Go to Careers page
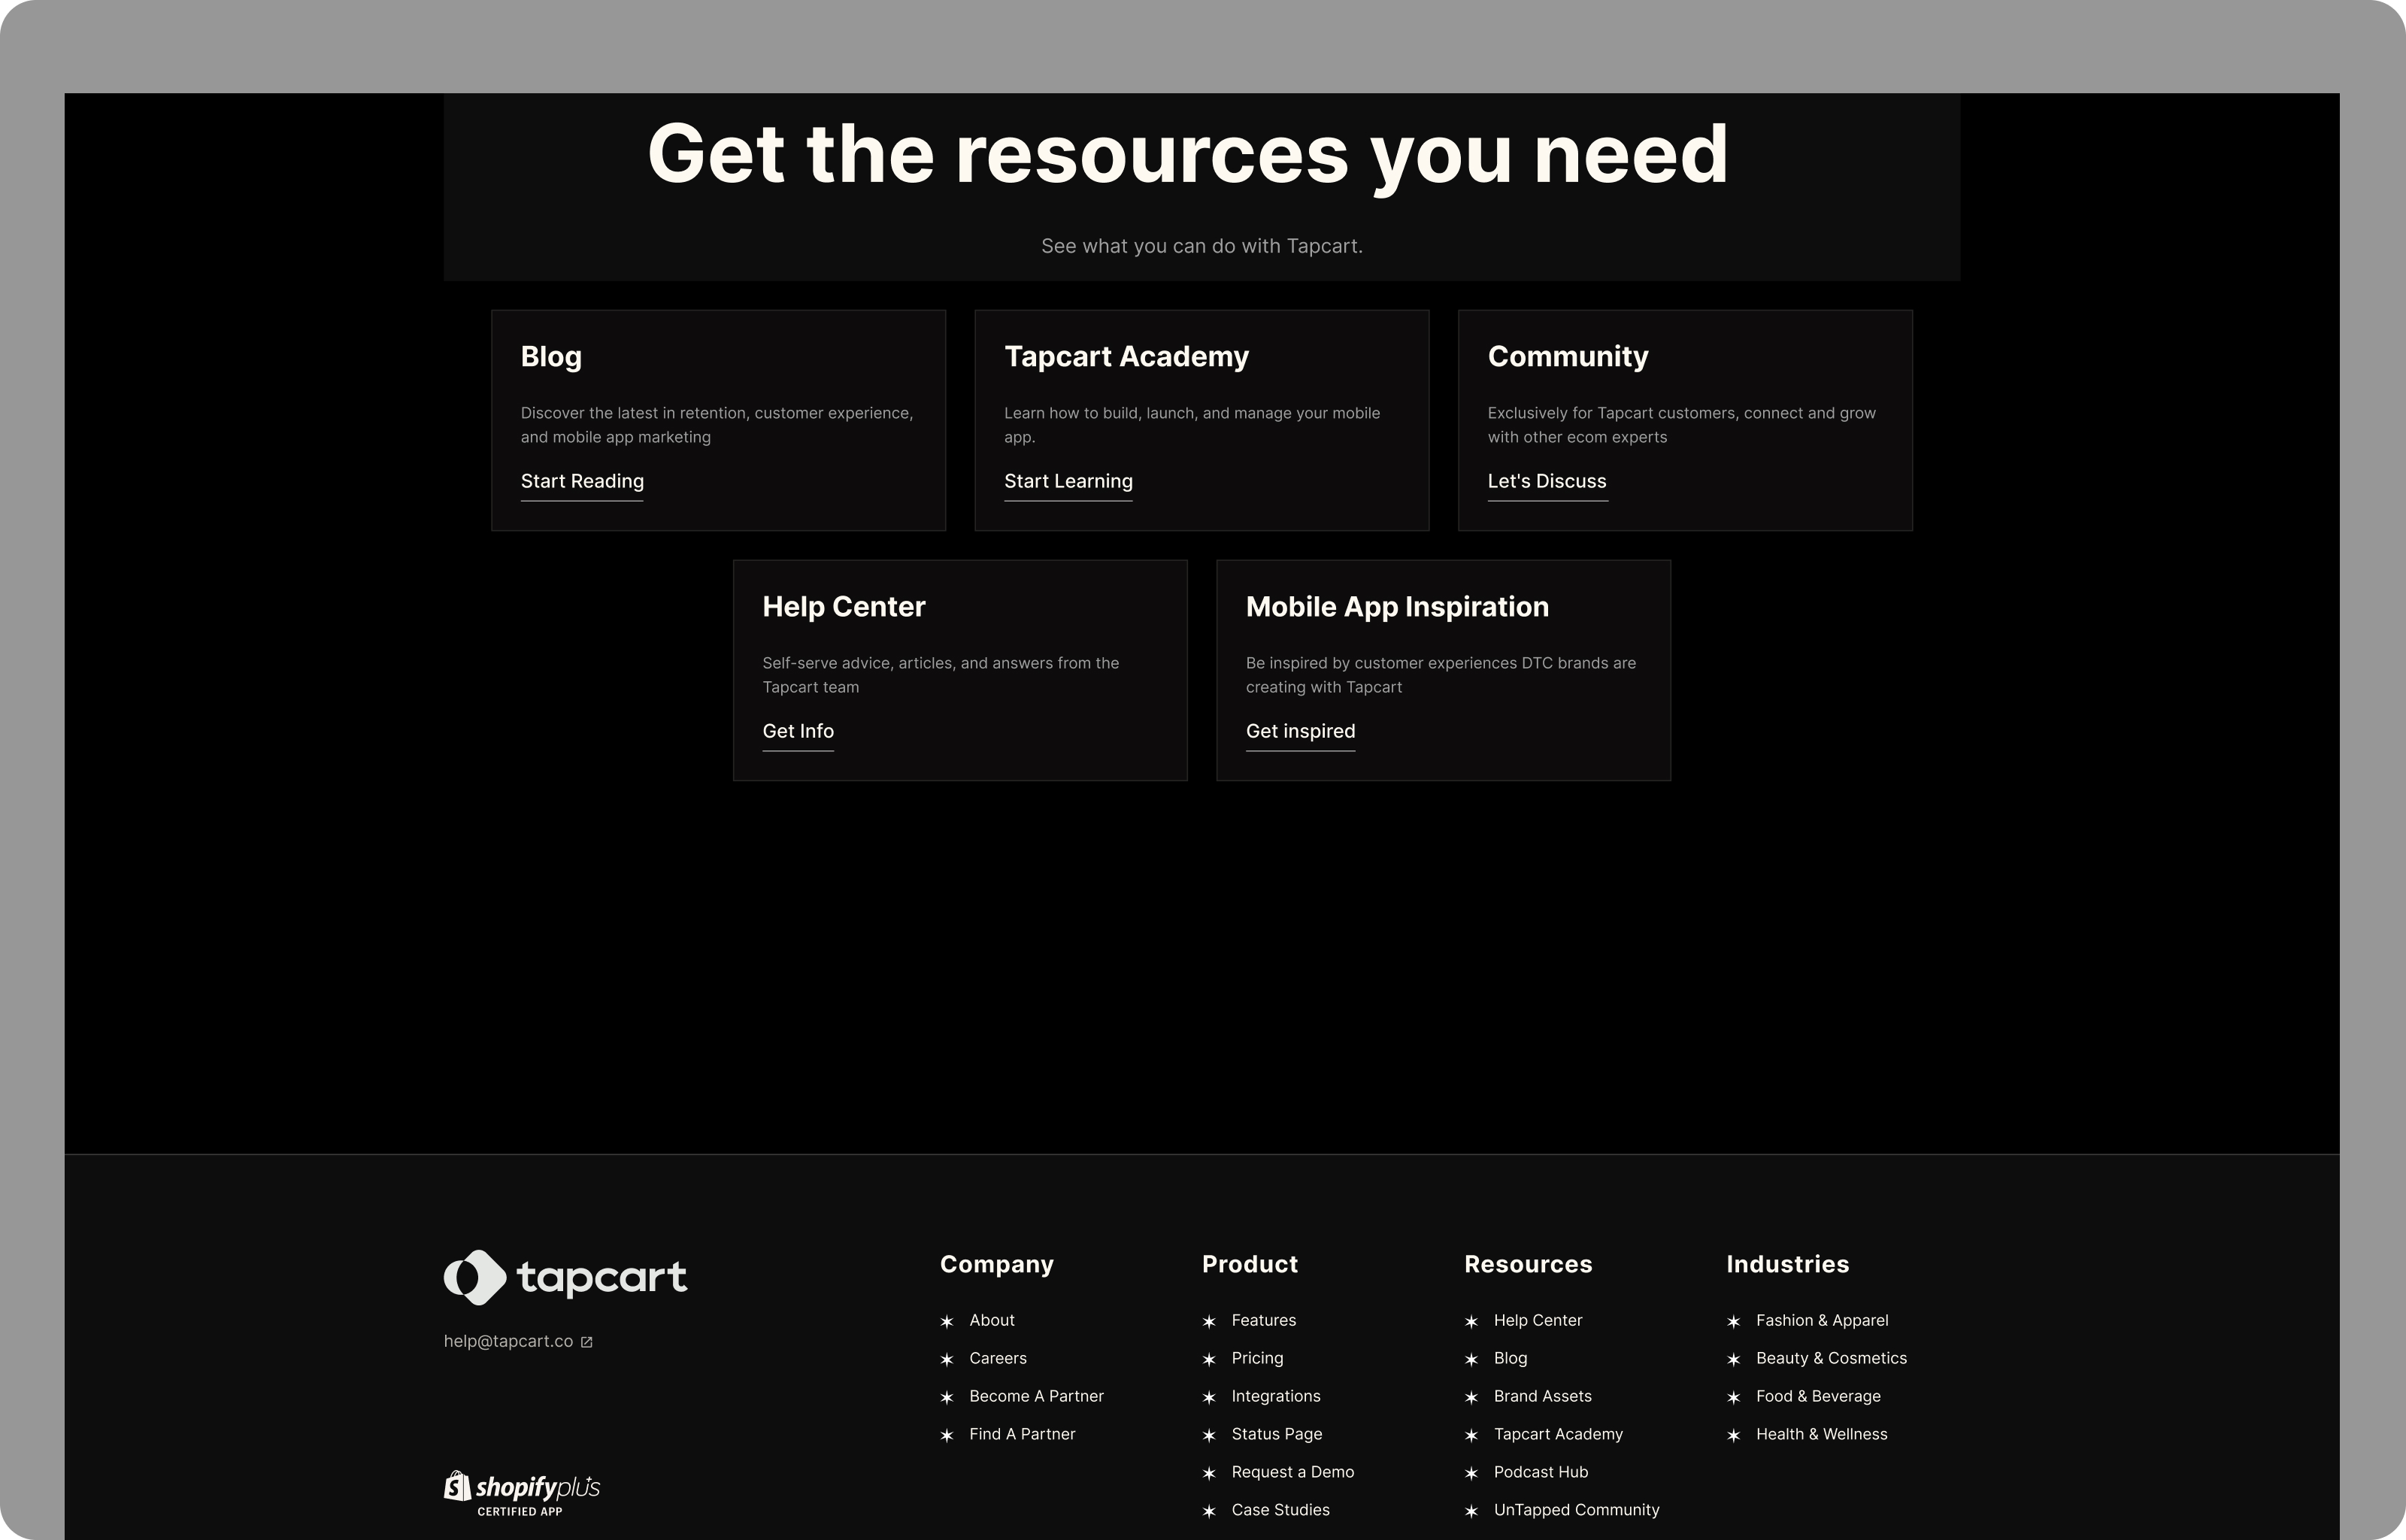 click(x=998, y=1358)
